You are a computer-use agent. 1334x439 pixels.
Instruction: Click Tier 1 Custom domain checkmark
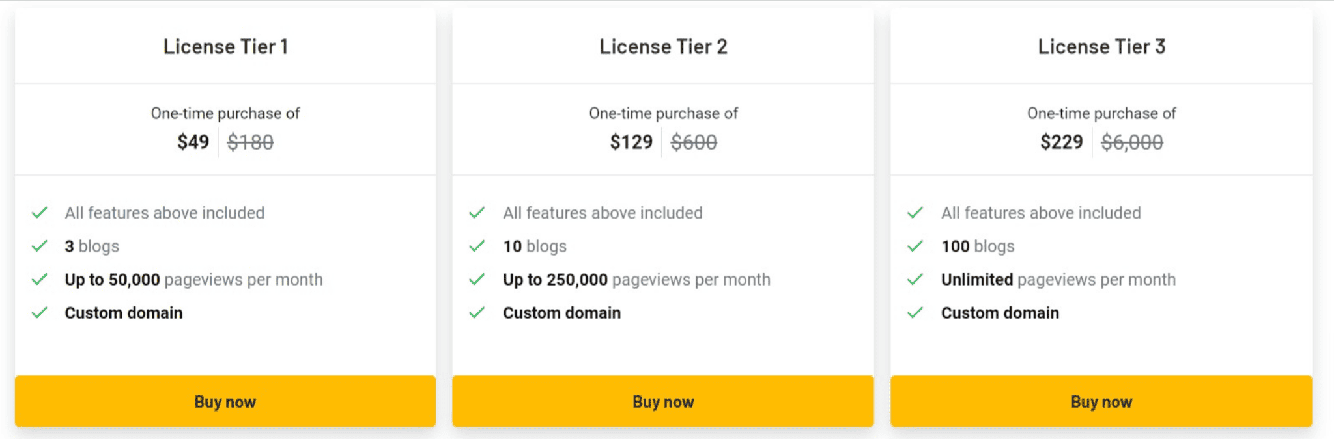tap(40, 313)
